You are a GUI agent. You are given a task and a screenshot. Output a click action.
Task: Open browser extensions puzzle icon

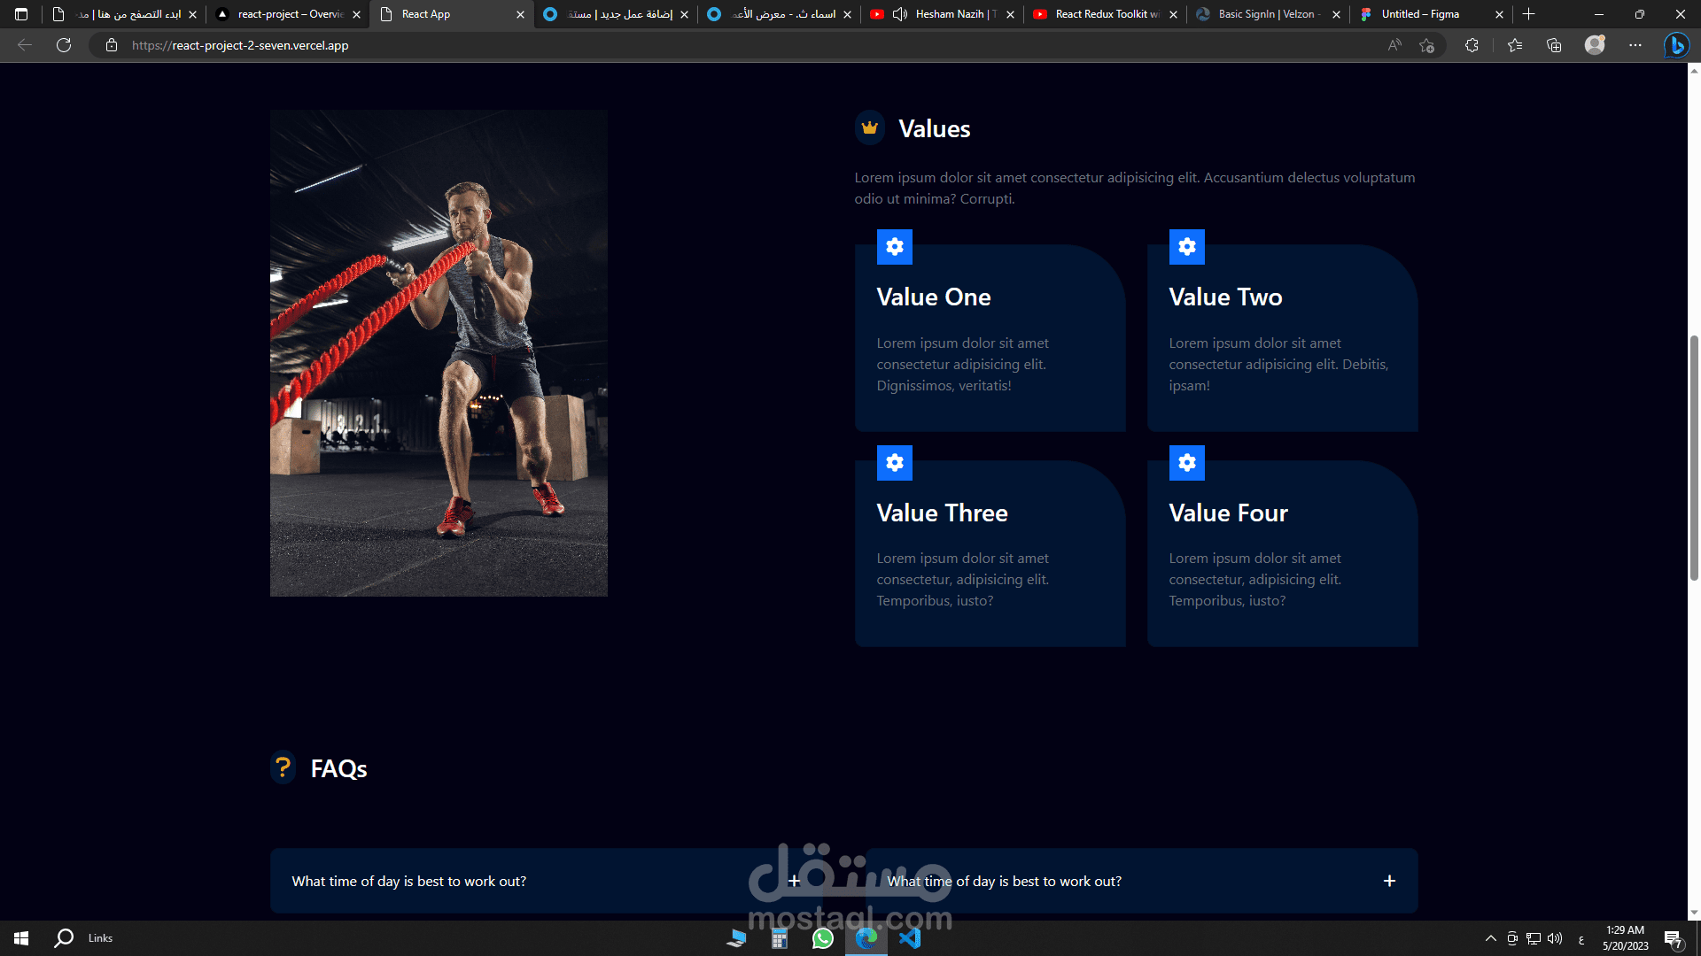pos(1472,45)
